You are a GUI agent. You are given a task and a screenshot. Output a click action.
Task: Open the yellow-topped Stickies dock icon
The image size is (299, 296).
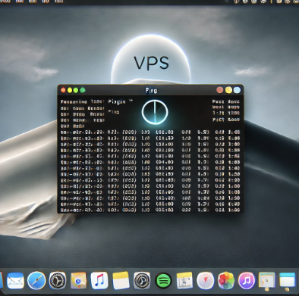(x=184, y=280)
